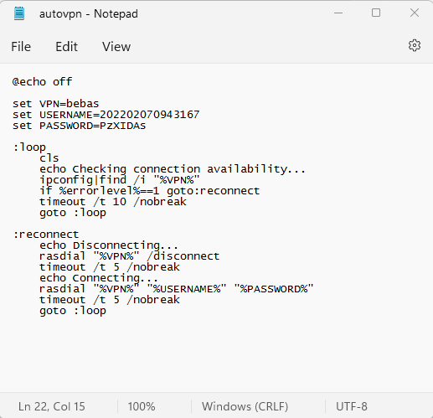433x418 pixels.
Task: Click 'Ln 22, Col 15' in status bar
Action: click(x=52, y=406)
